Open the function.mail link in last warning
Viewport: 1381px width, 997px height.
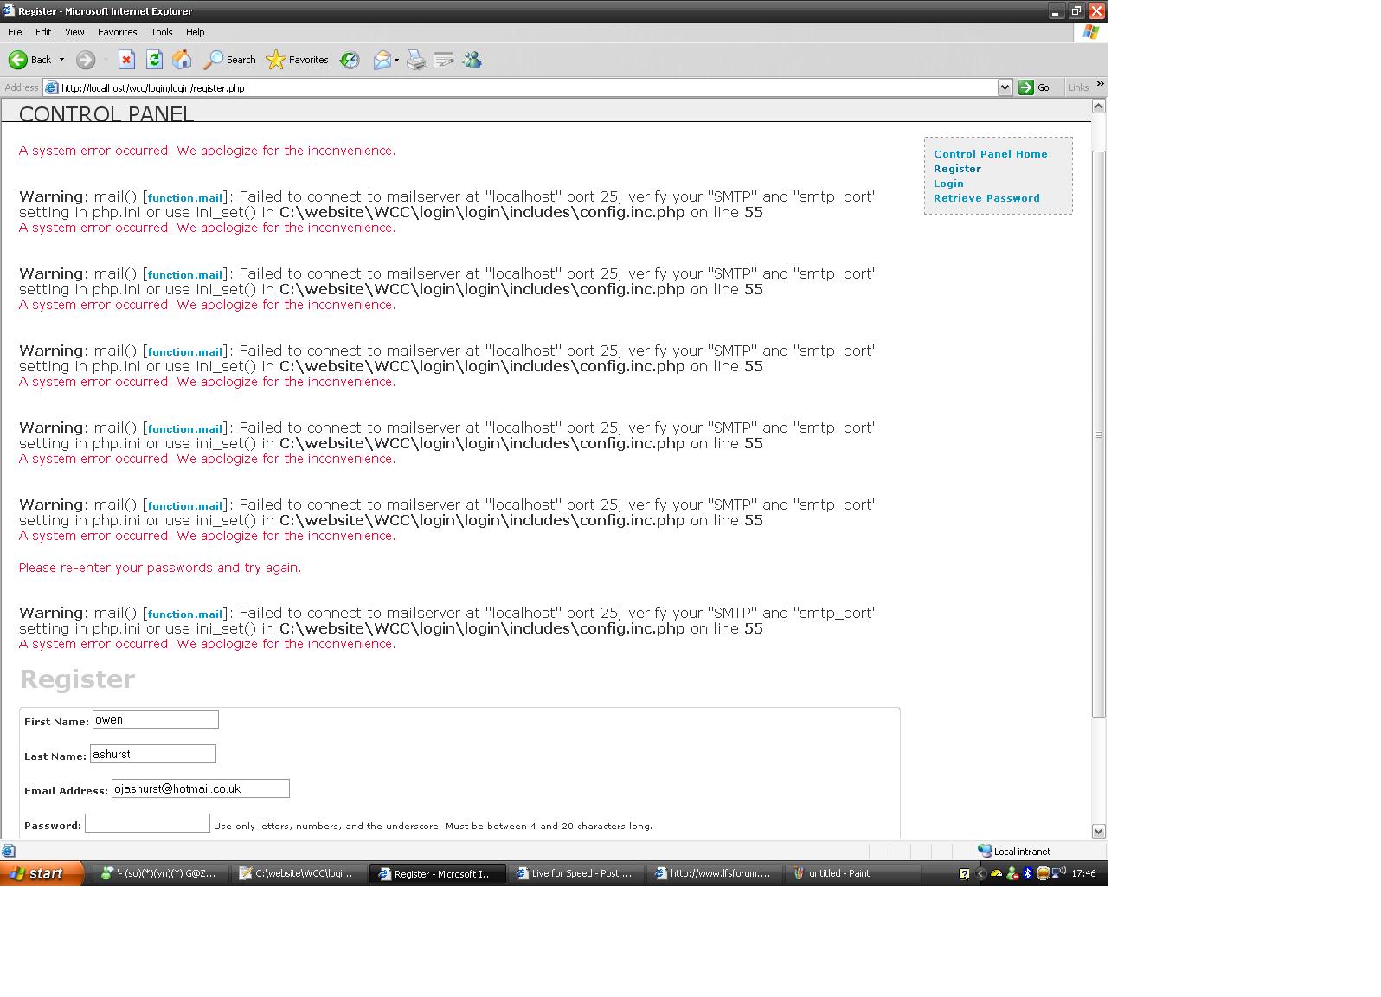(185, 614)
